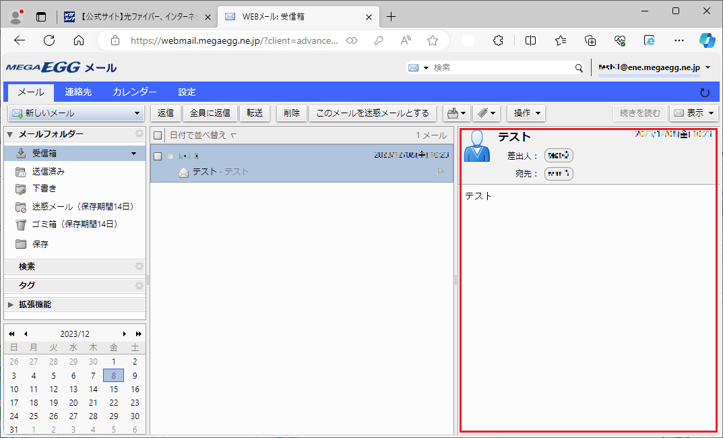Click the sender avatar icon in preview
Viewport: 723px width, 438px height.
[x=477, y=145]
